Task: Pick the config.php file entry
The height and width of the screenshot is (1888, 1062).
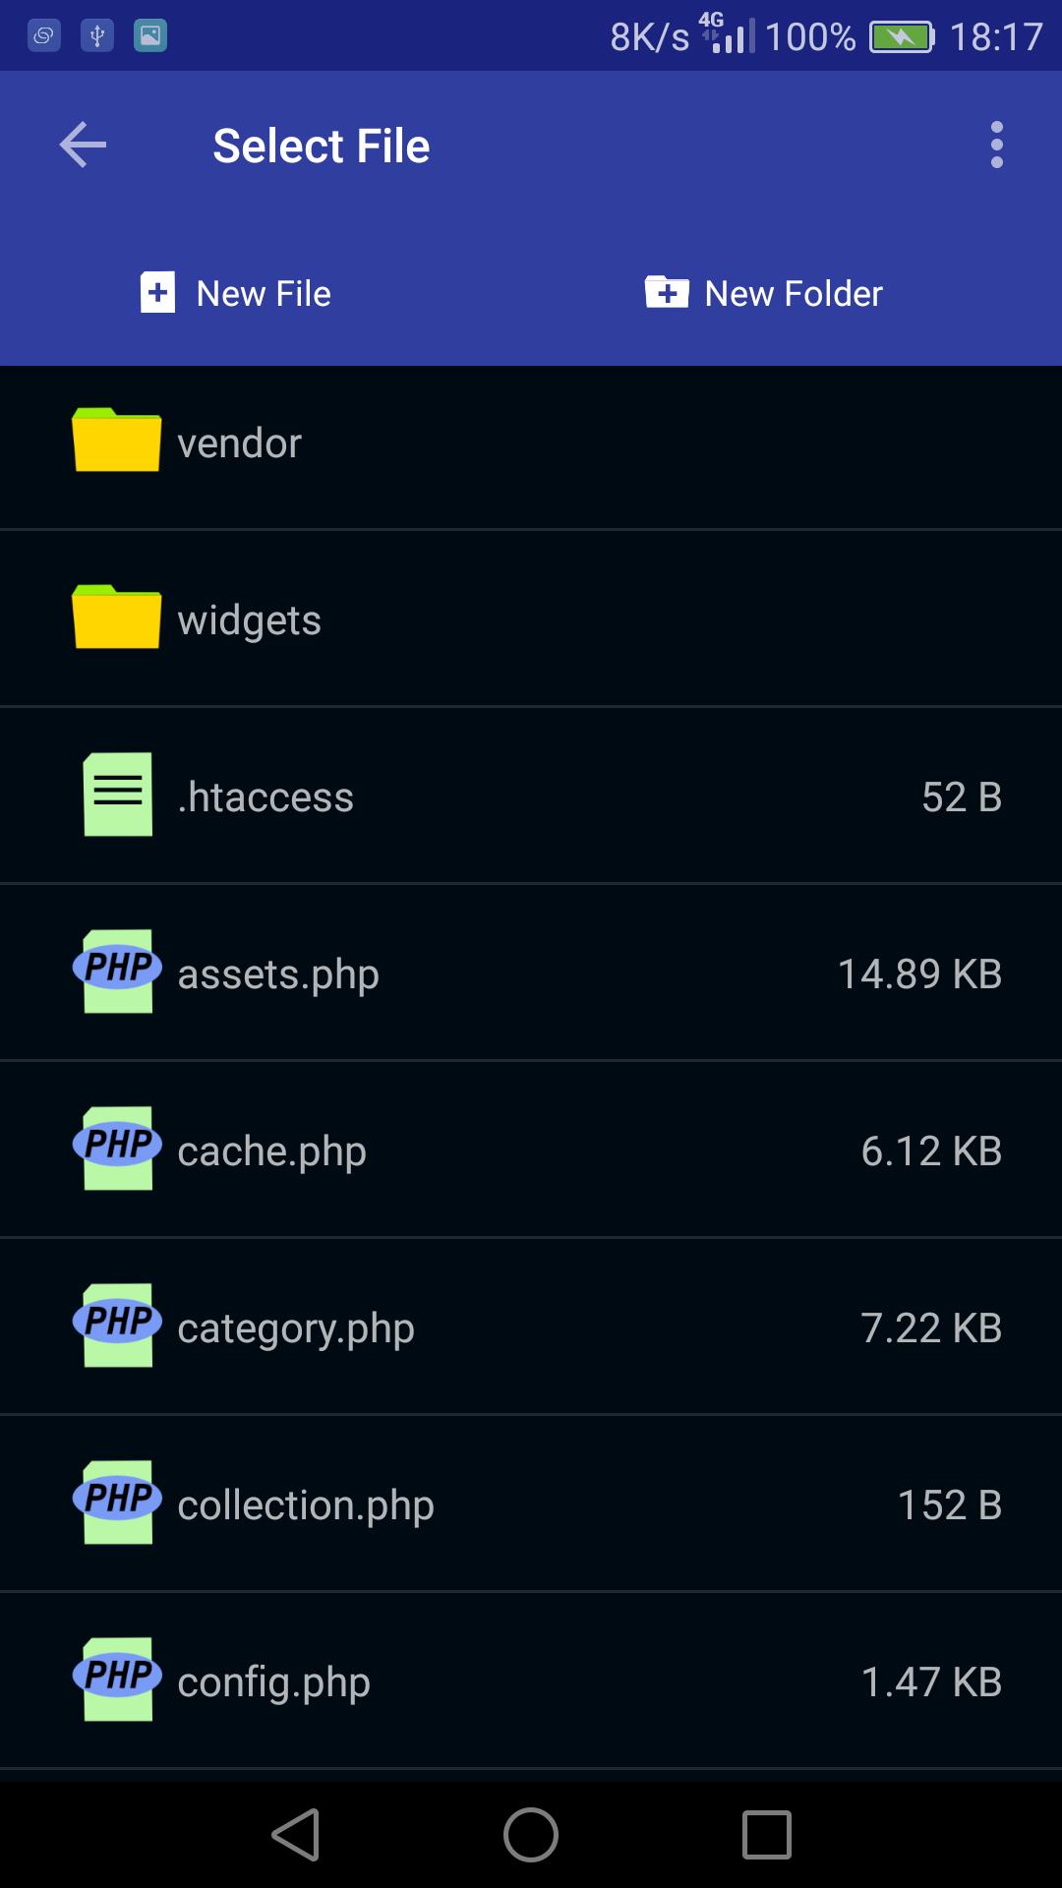Action: point(531,1681)
